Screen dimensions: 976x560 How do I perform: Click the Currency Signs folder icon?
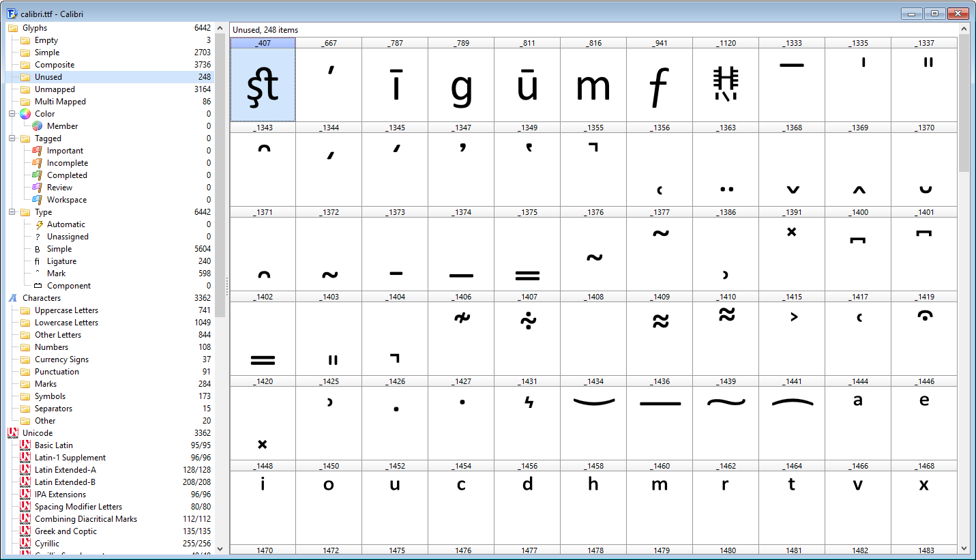click(x=25, y=359)
